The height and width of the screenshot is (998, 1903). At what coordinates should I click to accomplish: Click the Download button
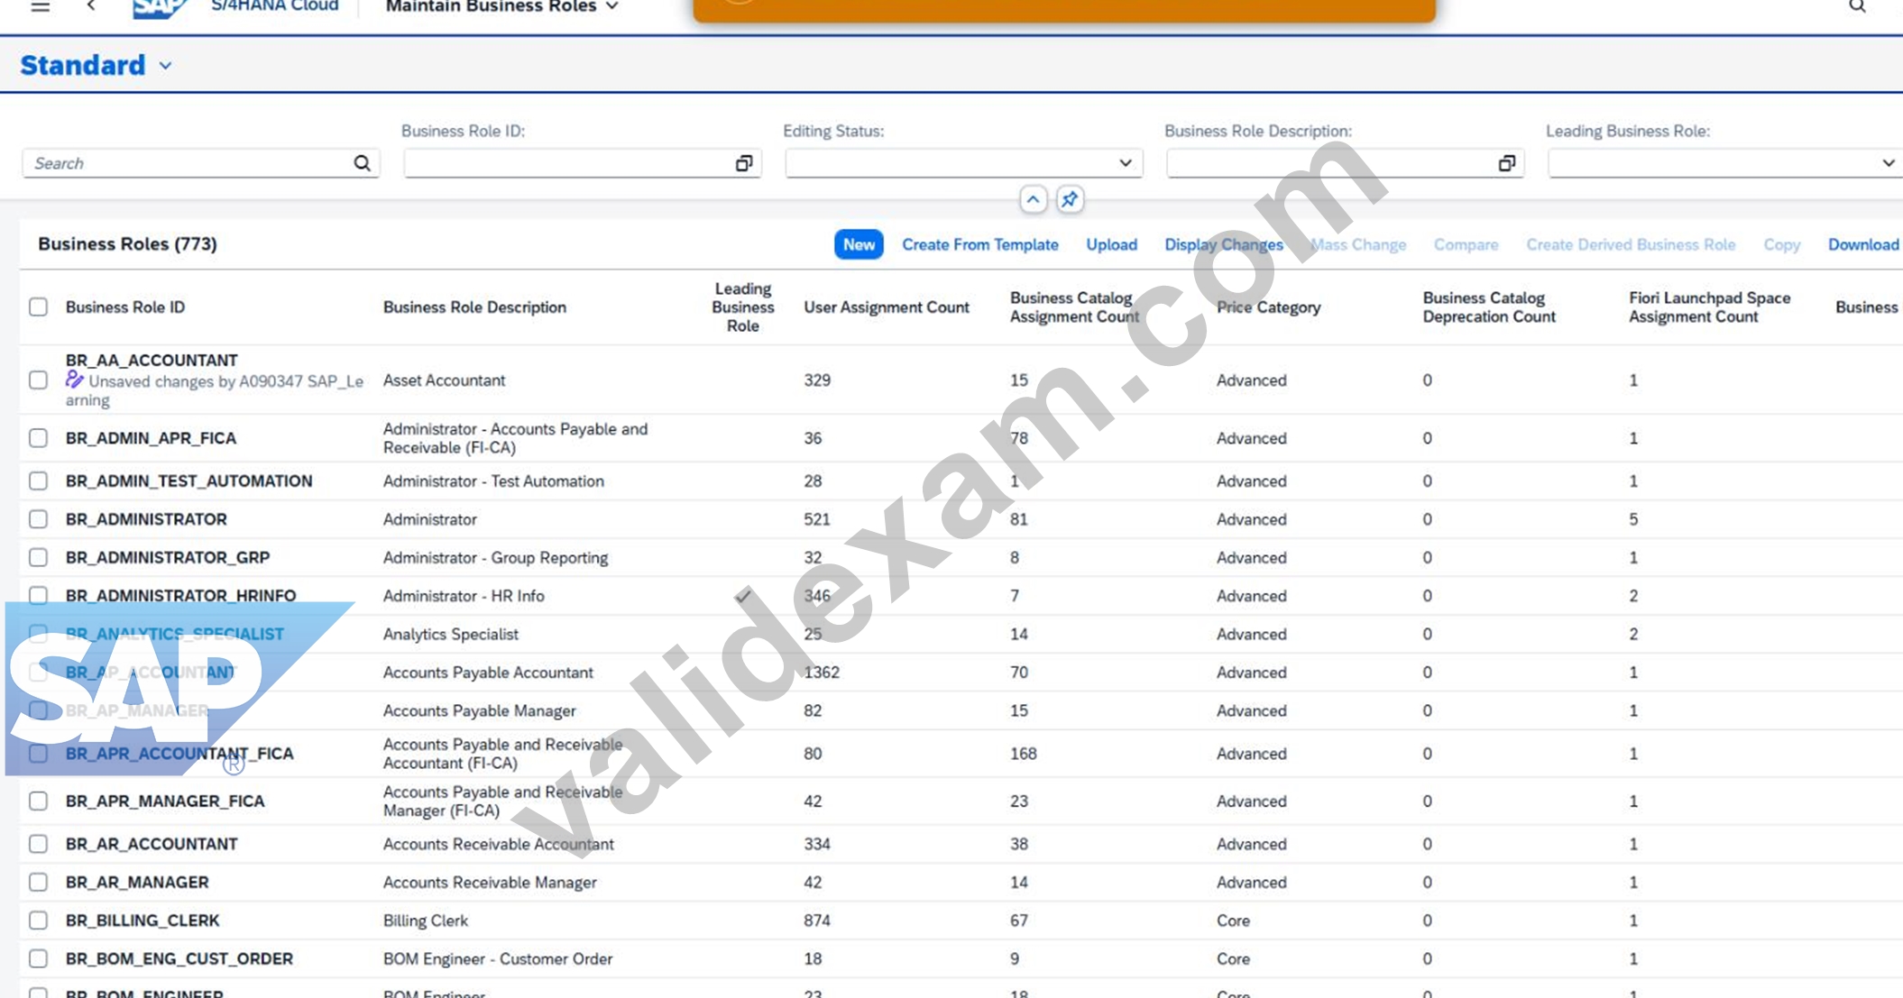(1863, 244)
